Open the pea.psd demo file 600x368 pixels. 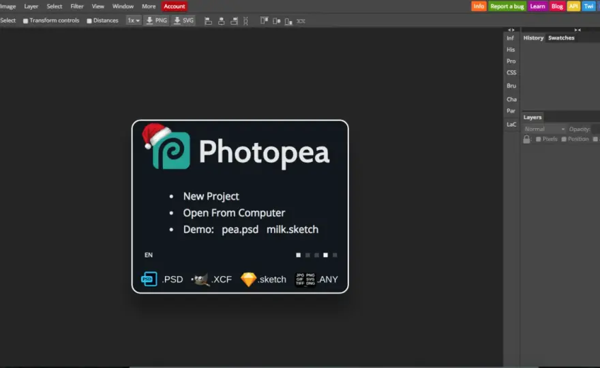point(240,230)
